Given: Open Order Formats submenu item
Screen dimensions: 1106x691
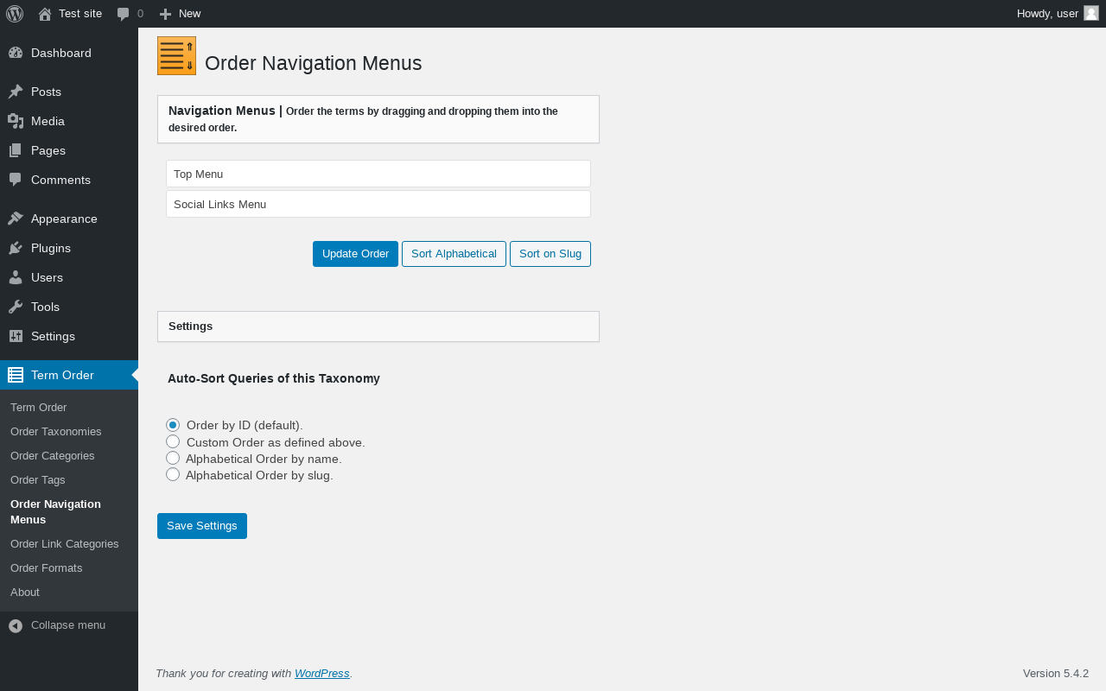Looking at the screenshot, I should tap(47, 567).
